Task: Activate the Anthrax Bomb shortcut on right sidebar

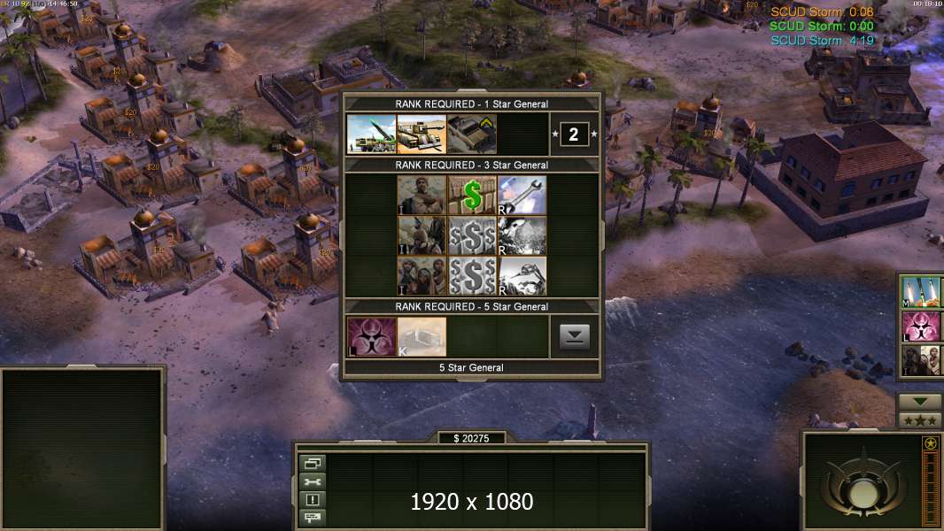Action: [921, 326]
